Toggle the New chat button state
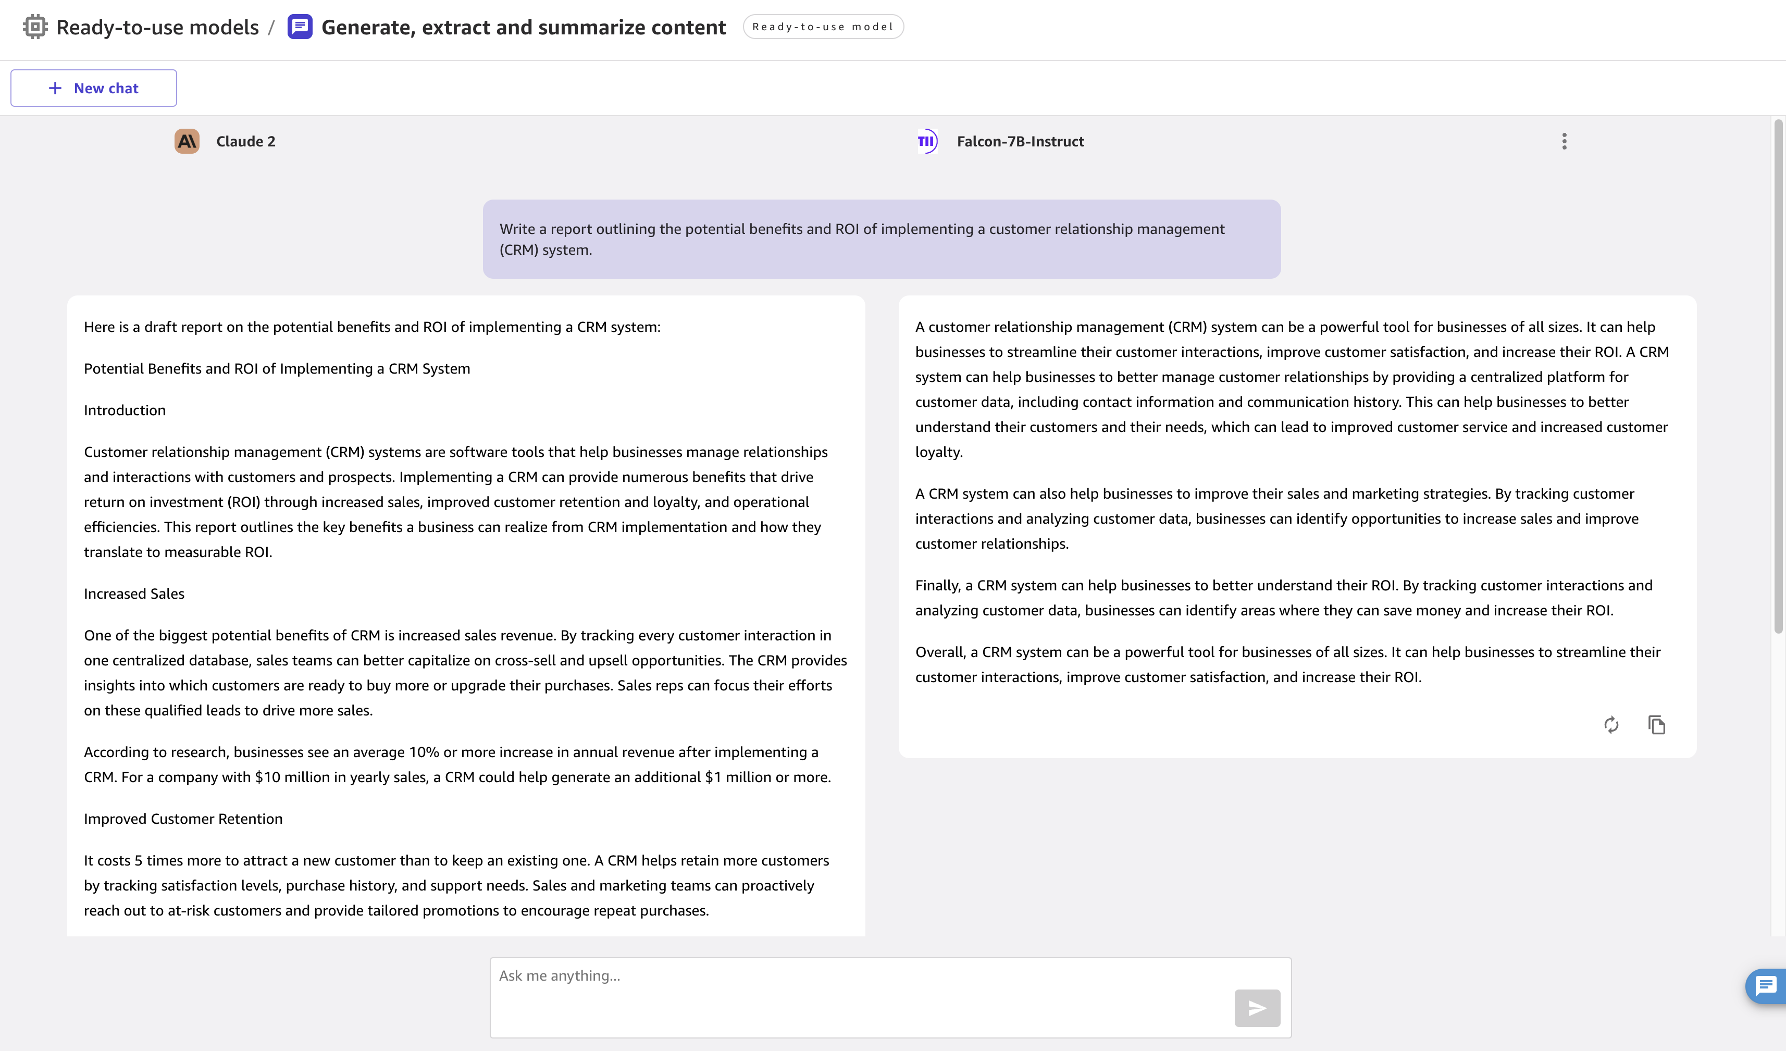The image size is (1786, 1051). (x=94, y=86)
